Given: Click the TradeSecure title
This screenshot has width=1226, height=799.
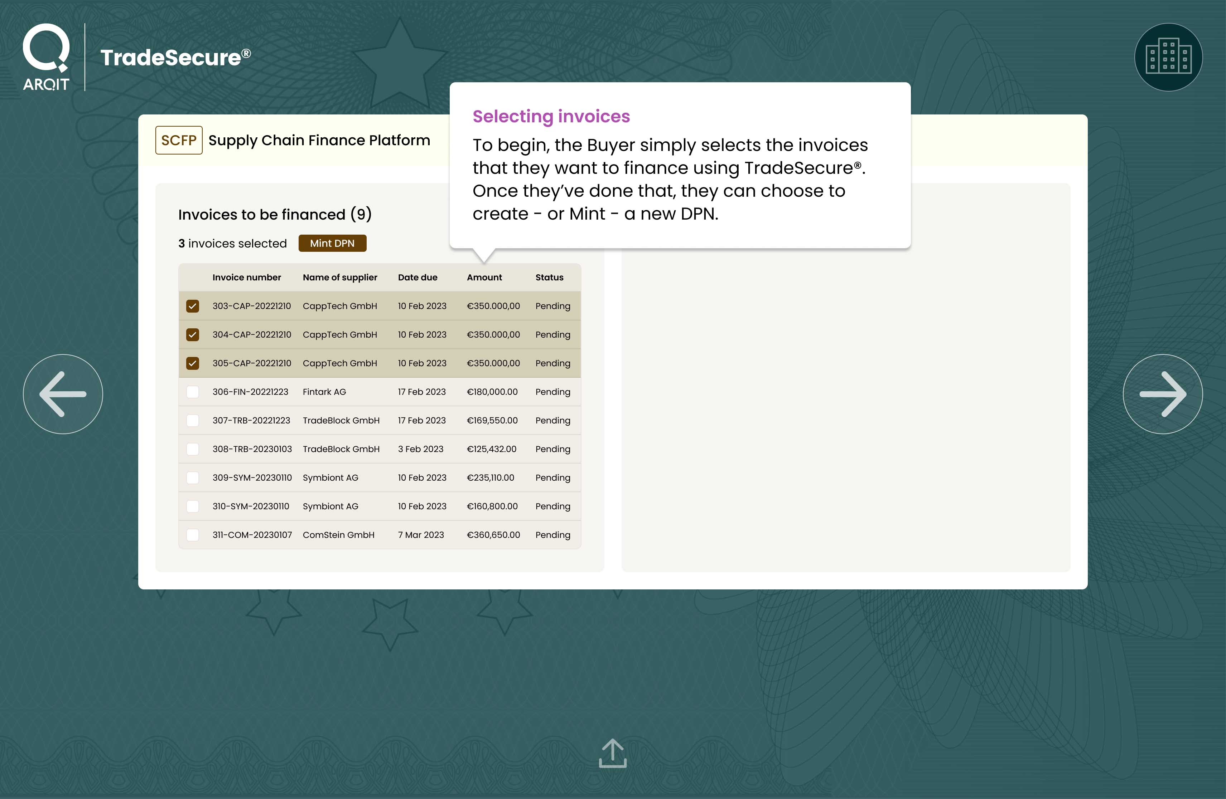Looking at the screenshot, I should click(x=176, y=57).
